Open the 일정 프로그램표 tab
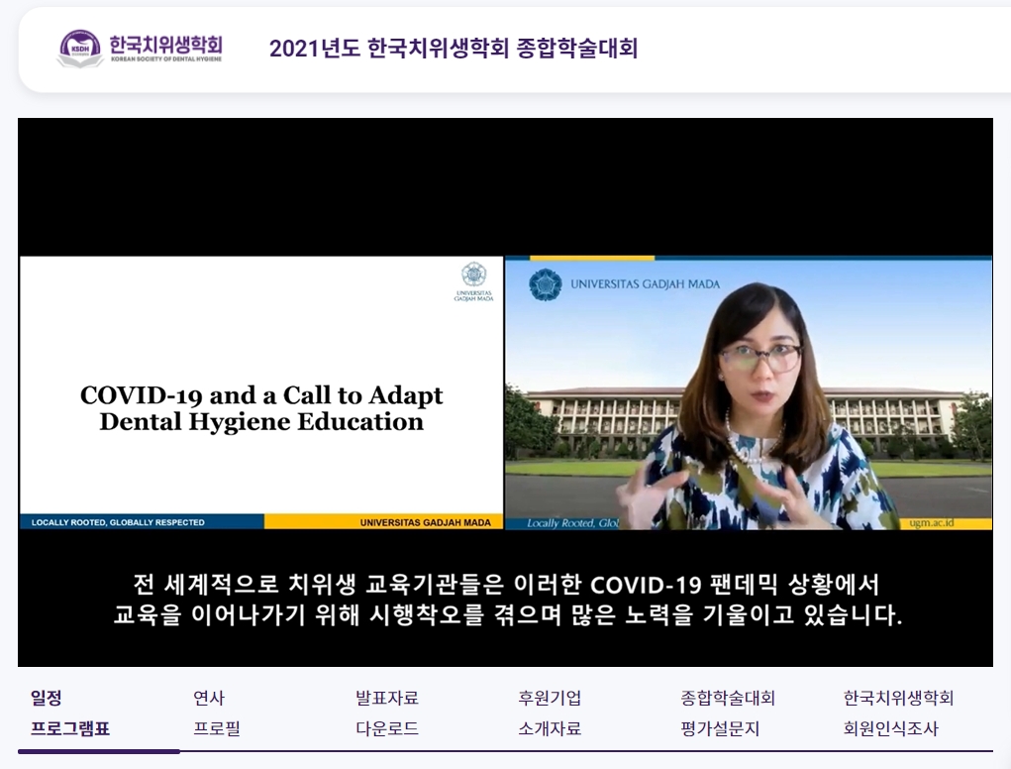 (70, 714)
